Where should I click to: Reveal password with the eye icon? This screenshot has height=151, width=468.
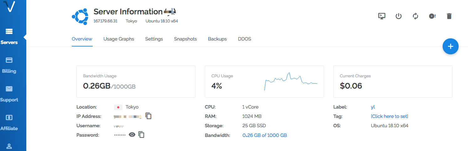(x=132, y=135)
